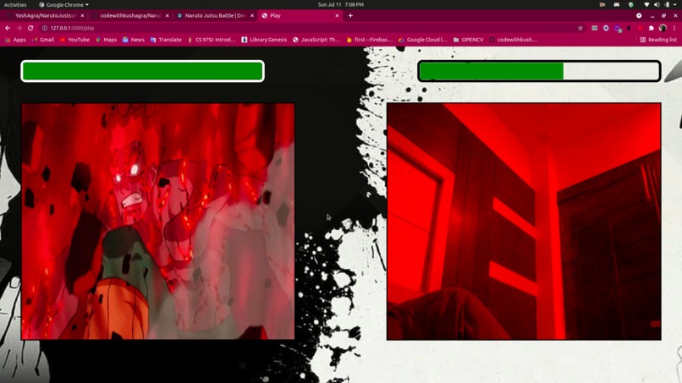The height and width of the screenshot is (383, 682).
Task: Open Chrome's three-dot menu
Action: tap(674, 28)
